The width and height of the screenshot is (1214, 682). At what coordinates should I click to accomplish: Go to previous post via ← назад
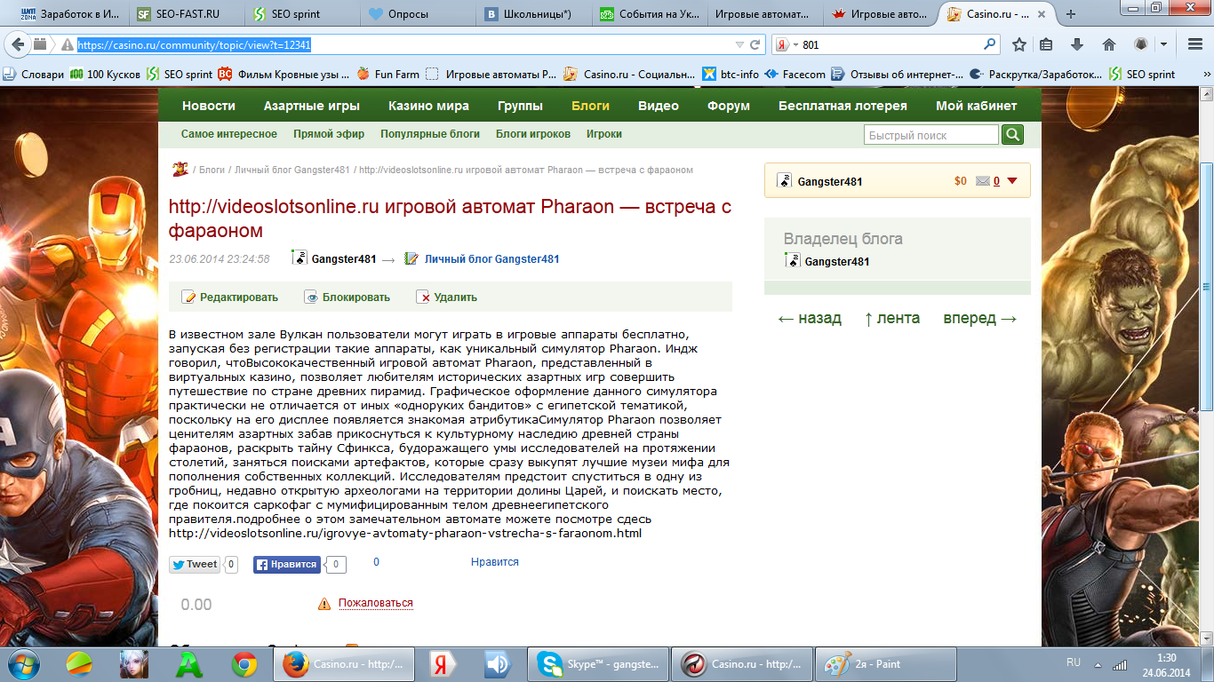click(810, 318)
